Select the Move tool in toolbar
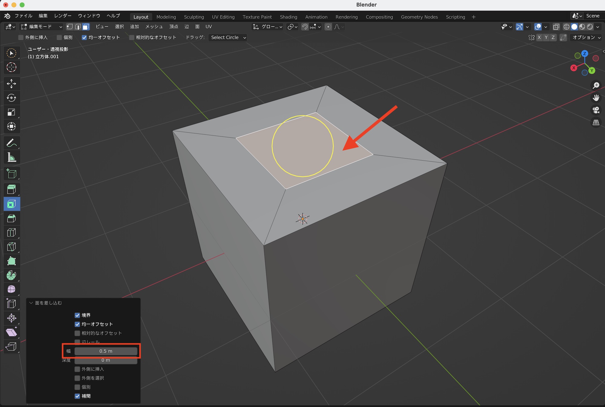The height and width of the screenshot is (407, 605). tap(11, 84)
